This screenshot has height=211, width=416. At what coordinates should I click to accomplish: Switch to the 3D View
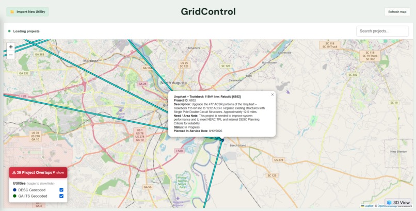pos(398,203)
